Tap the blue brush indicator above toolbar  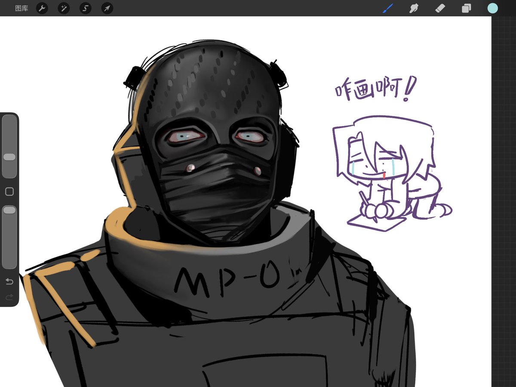tap(387, 7)
